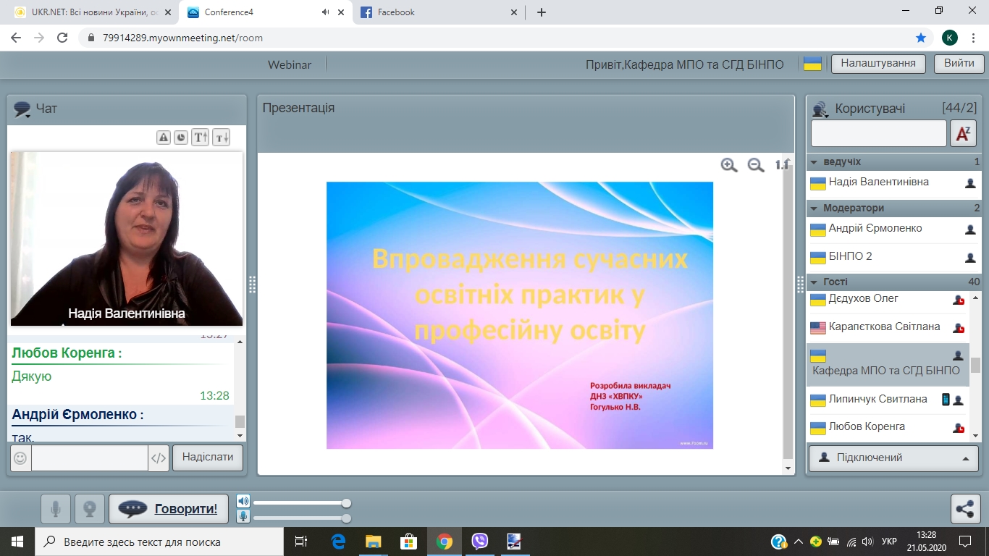The image size is (989, 556).
Task: Increase chat text size
Action: (200, 138)
